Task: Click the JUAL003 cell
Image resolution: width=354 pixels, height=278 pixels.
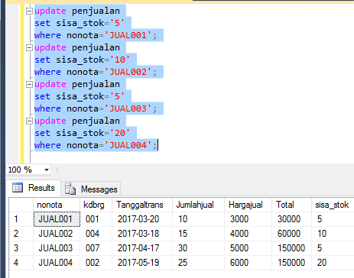Action: (57, 248)
